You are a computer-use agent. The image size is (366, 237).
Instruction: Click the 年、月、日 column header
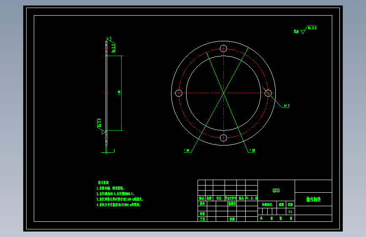point(252,198)
